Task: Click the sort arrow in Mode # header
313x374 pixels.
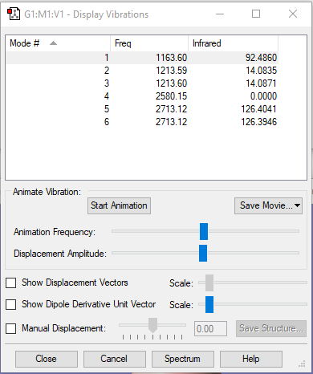Action: click(x=53, y=43)
